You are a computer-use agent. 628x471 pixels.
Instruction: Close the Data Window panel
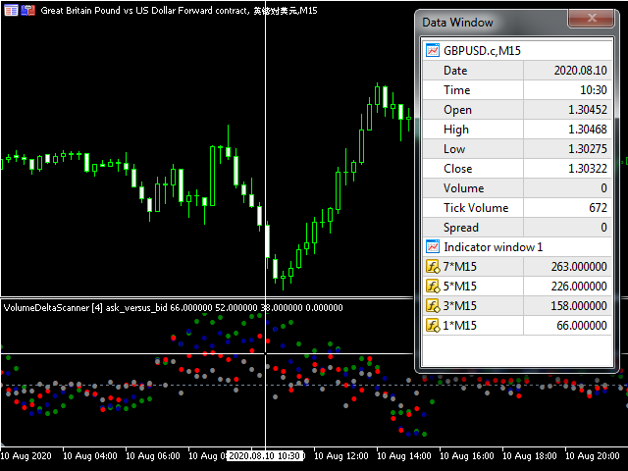pyautogui.click(x=591, y=19)
